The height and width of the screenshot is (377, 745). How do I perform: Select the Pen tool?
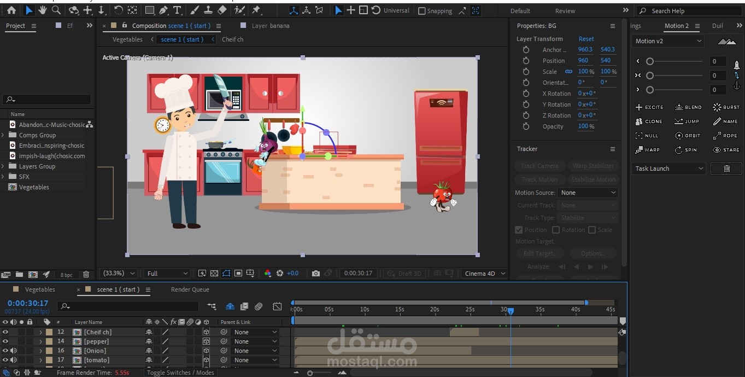coord(163,10)
